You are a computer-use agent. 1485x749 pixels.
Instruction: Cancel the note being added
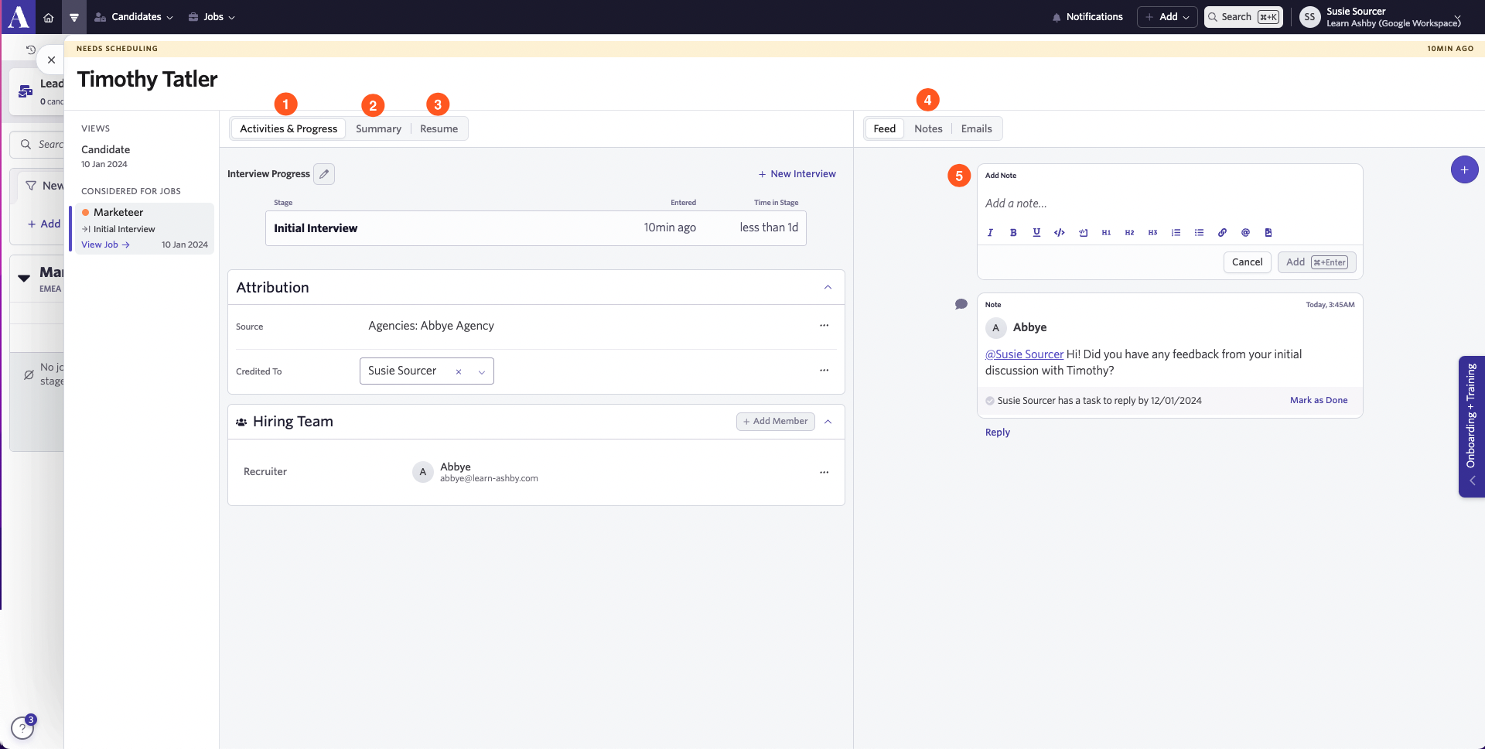1247,262
